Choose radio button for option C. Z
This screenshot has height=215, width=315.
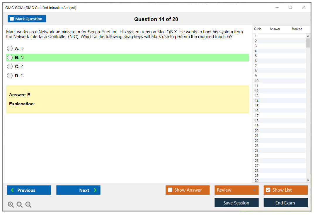click(10, 67)
